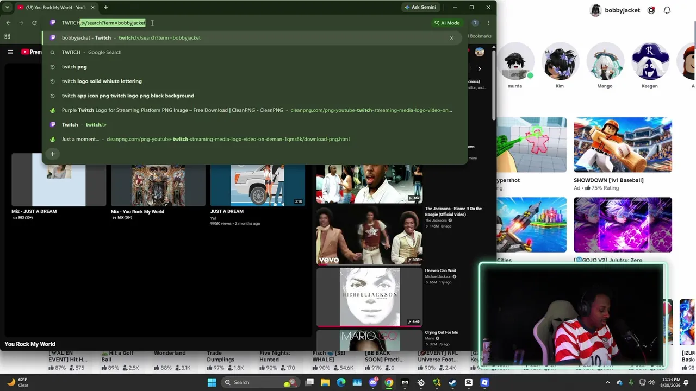This screenshot has height=391, width=696.
Task: Open AI Mode in the address bar
Action: click(447, 23)
